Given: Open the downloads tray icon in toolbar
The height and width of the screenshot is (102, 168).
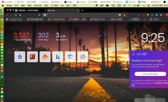Looking at the screenshot, I should (152, 15).
